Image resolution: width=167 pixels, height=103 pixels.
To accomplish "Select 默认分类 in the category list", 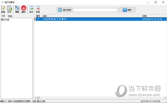I will pos(5,20).
